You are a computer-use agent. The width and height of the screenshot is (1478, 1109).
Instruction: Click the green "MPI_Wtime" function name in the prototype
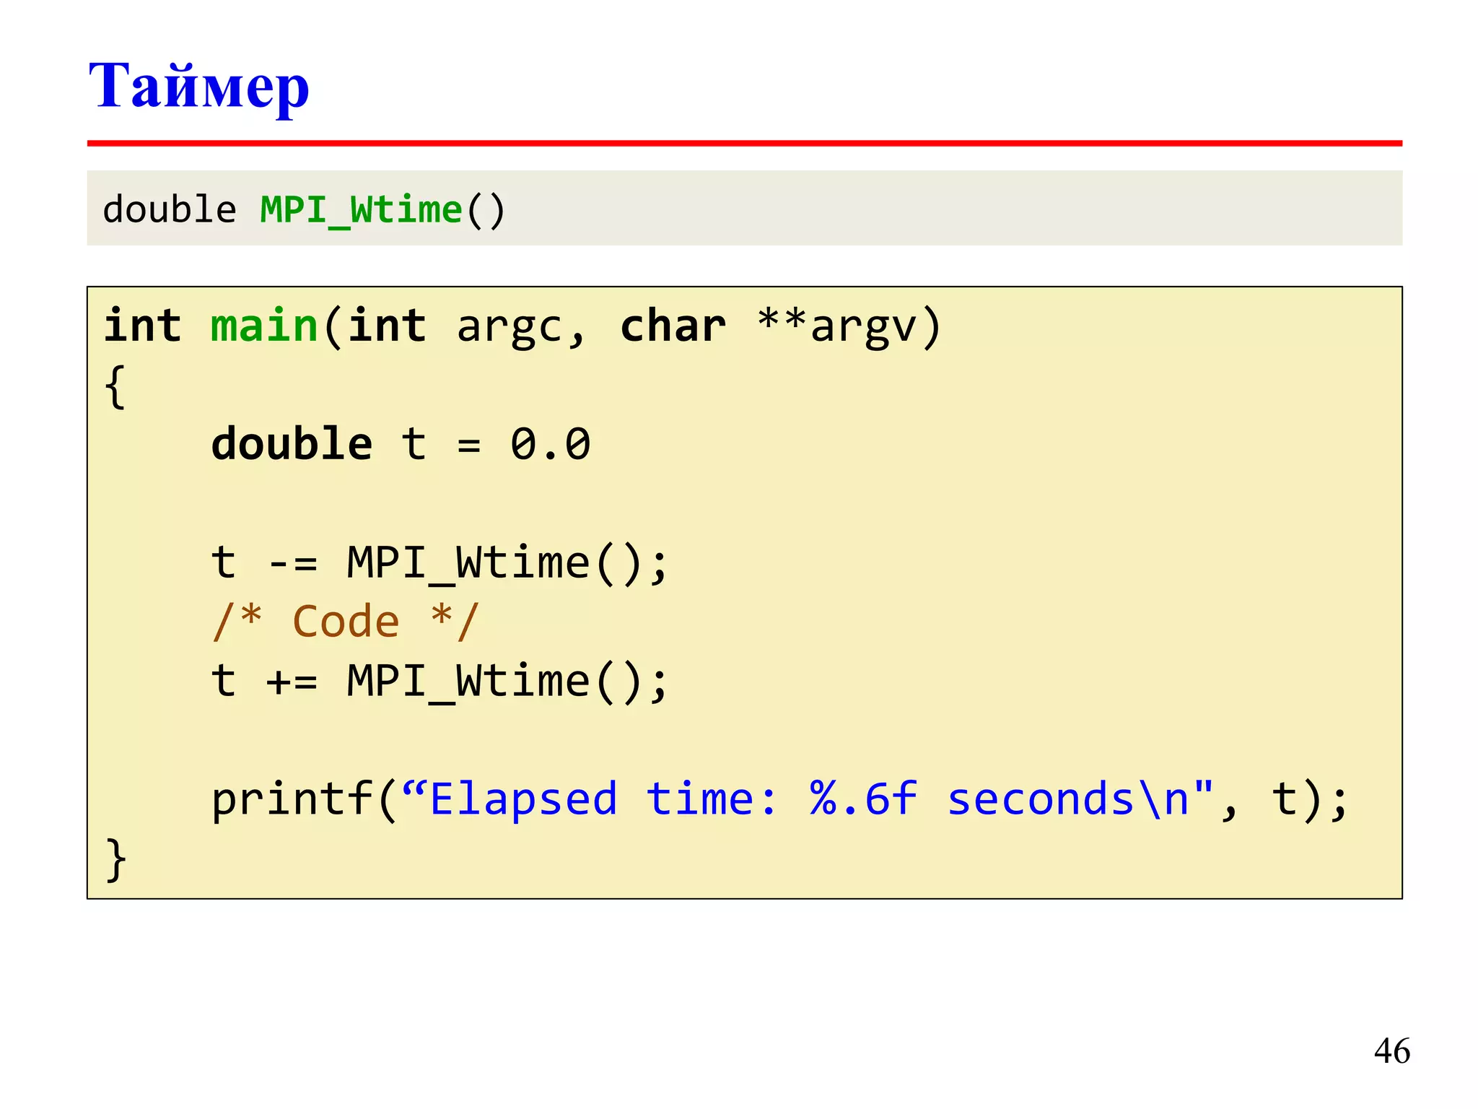[361, 210]
